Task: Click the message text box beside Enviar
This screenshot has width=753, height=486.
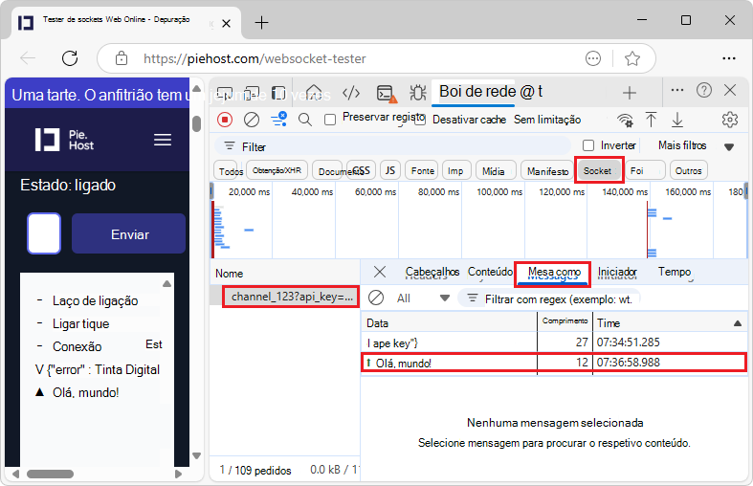Action: [44, 233]
